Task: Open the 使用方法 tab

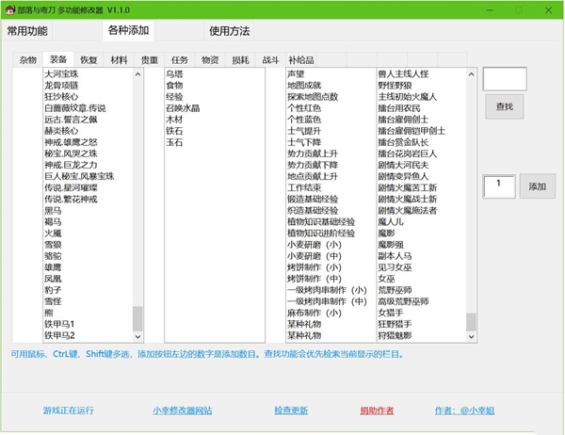Action: click(229, 31)
